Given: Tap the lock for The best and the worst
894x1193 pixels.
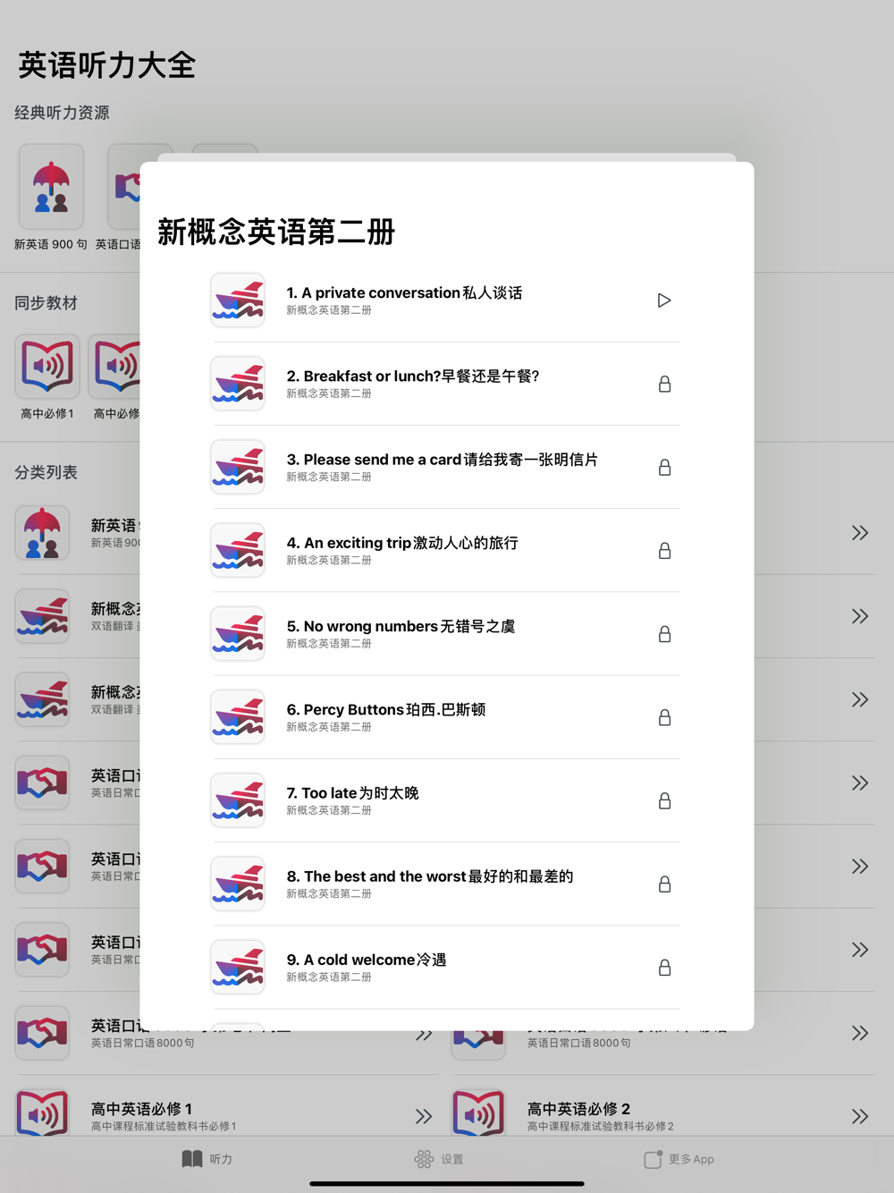Looking at the screenshot, I should point(664,884).
